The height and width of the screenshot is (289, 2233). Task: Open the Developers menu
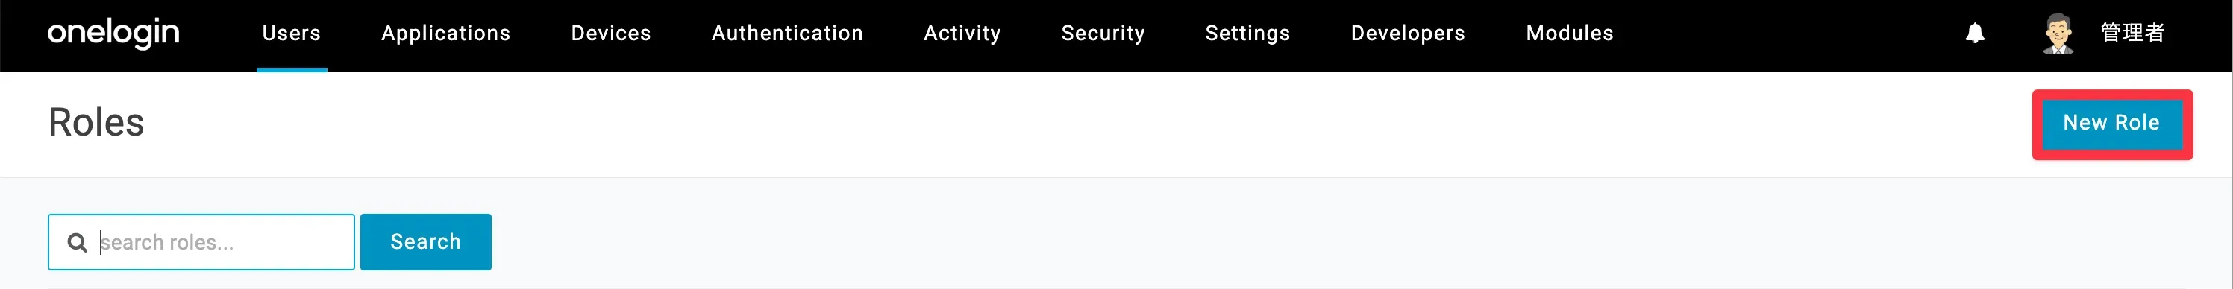pyautogui.click(x=1408, y=33)
